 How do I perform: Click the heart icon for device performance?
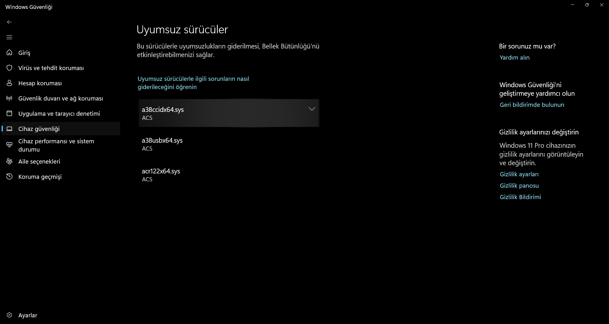pyautogui.click(x=10, y=145)
